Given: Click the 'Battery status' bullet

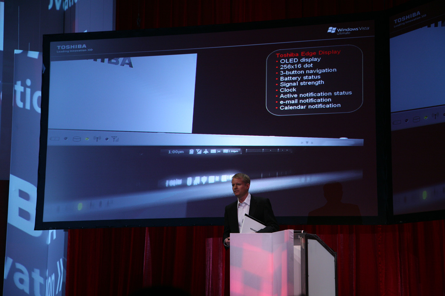Looking at the screenshot, I should (300, 78).
